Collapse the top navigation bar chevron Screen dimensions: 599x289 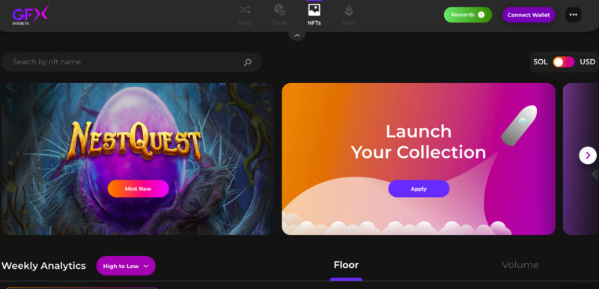click(x=297, y=35)
